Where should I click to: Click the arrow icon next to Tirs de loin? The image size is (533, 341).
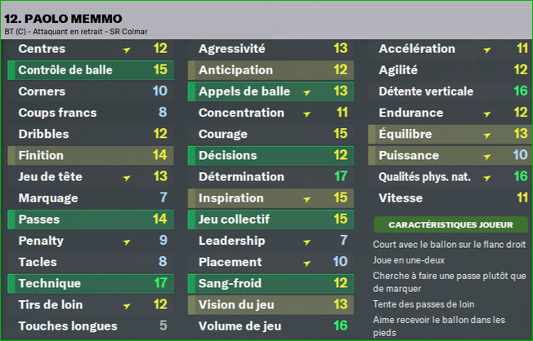pyautogui.click(x=127, y=306)
